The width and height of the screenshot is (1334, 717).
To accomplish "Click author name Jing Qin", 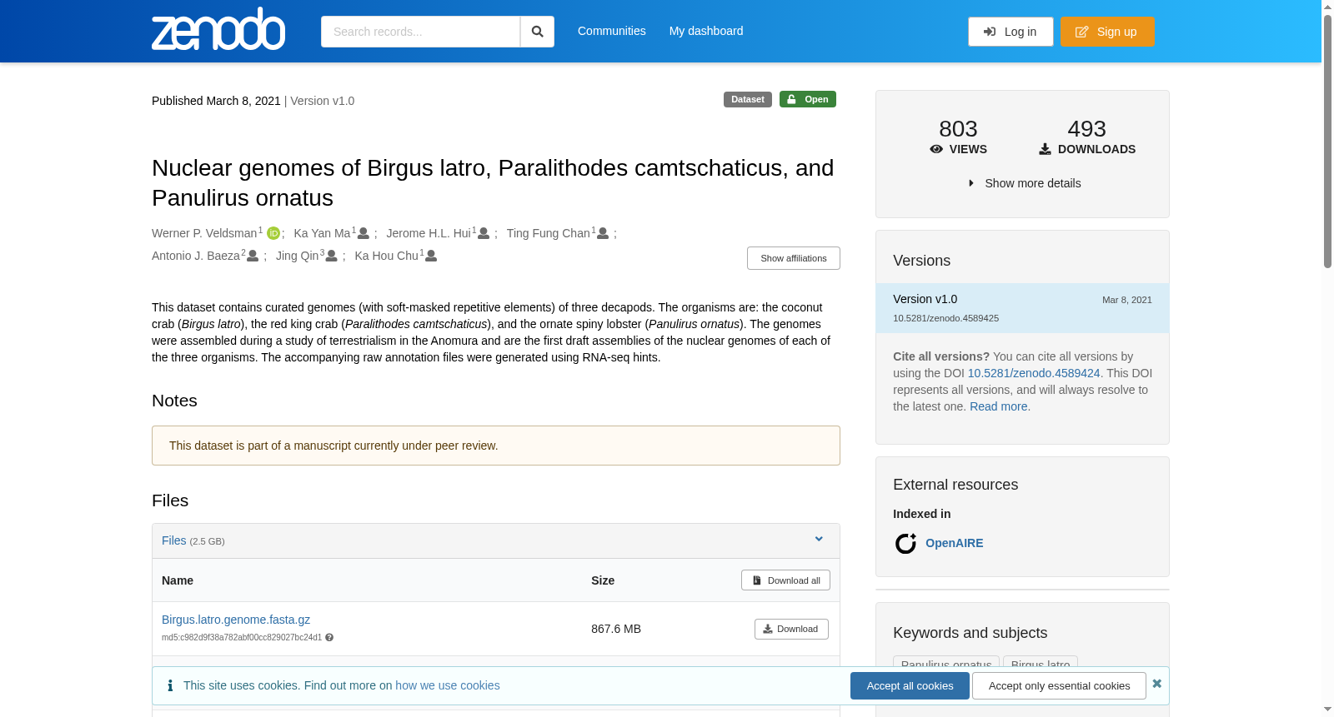I will point(298,256).
